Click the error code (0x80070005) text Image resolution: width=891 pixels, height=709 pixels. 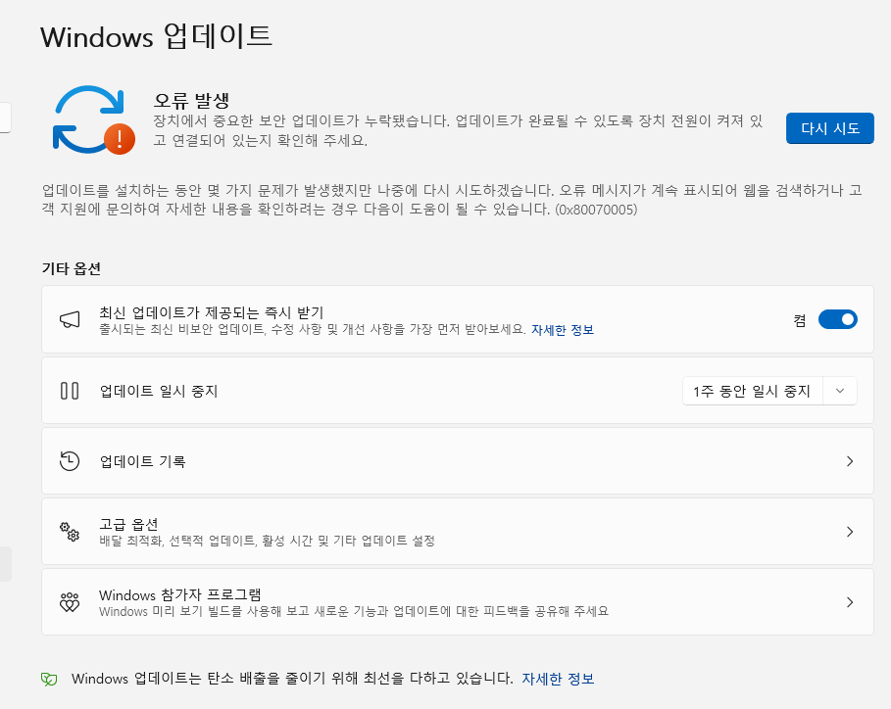click(596, 210)
